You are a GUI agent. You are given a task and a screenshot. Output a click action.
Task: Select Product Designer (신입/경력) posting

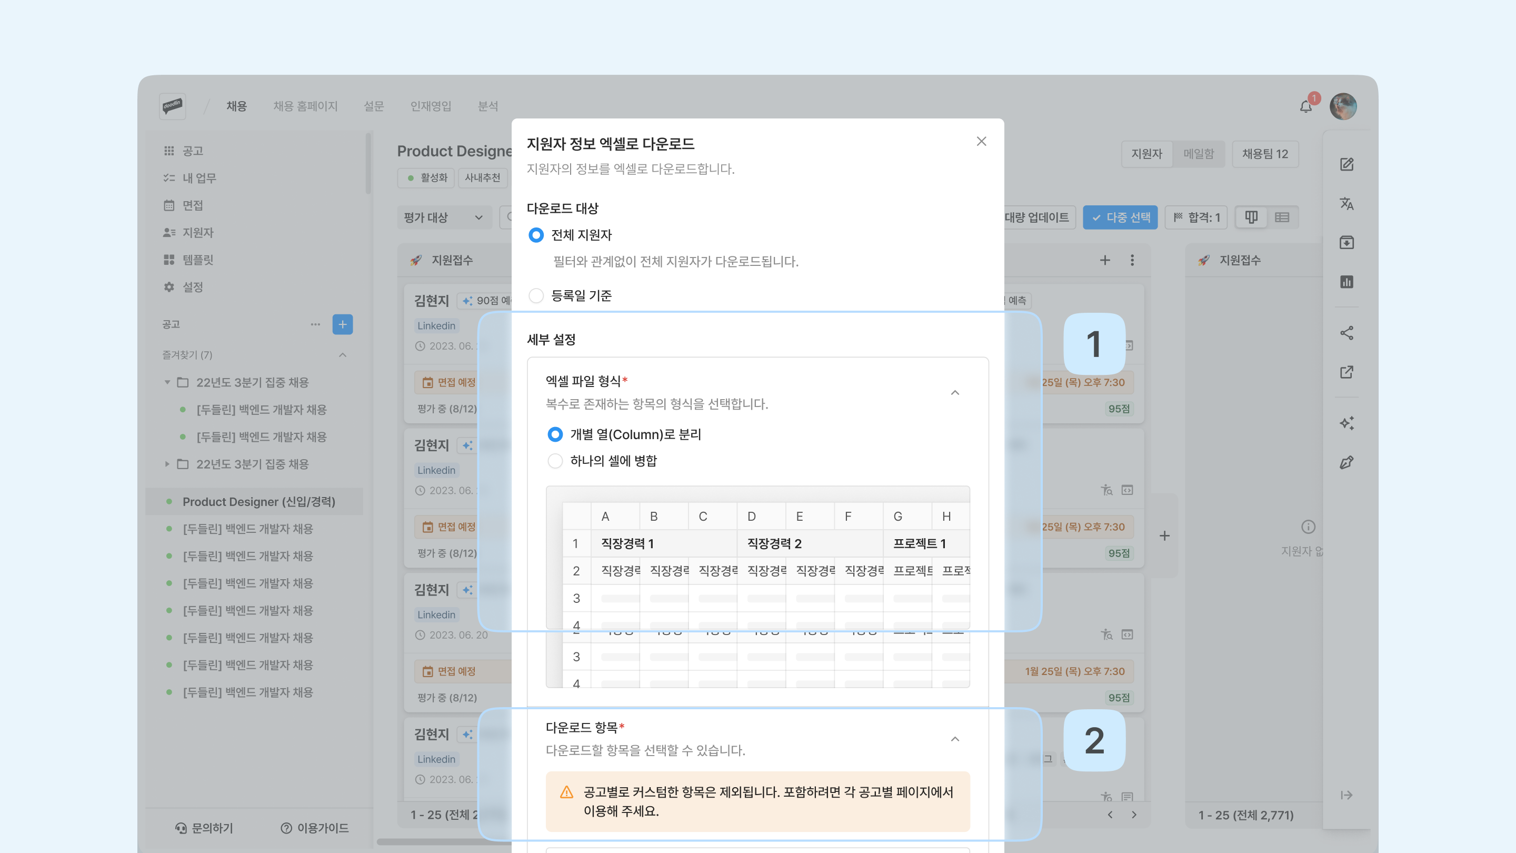point(254,502)
